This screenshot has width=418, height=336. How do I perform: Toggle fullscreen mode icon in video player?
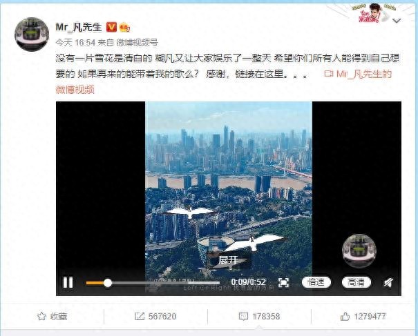[x=283, y=282]
